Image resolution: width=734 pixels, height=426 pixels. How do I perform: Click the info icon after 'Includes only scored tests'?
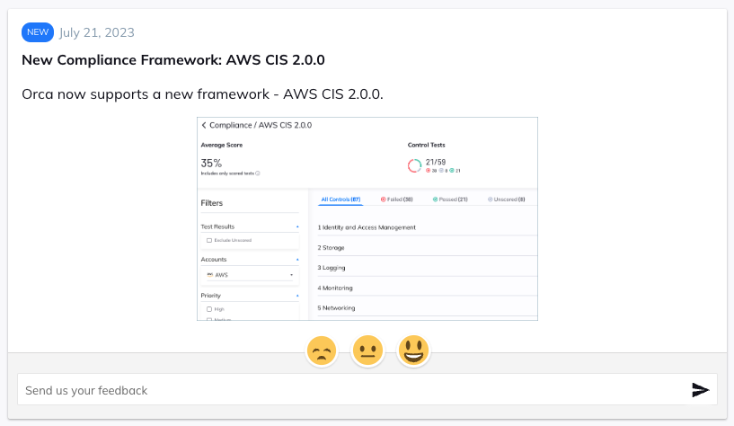(258, 173)
